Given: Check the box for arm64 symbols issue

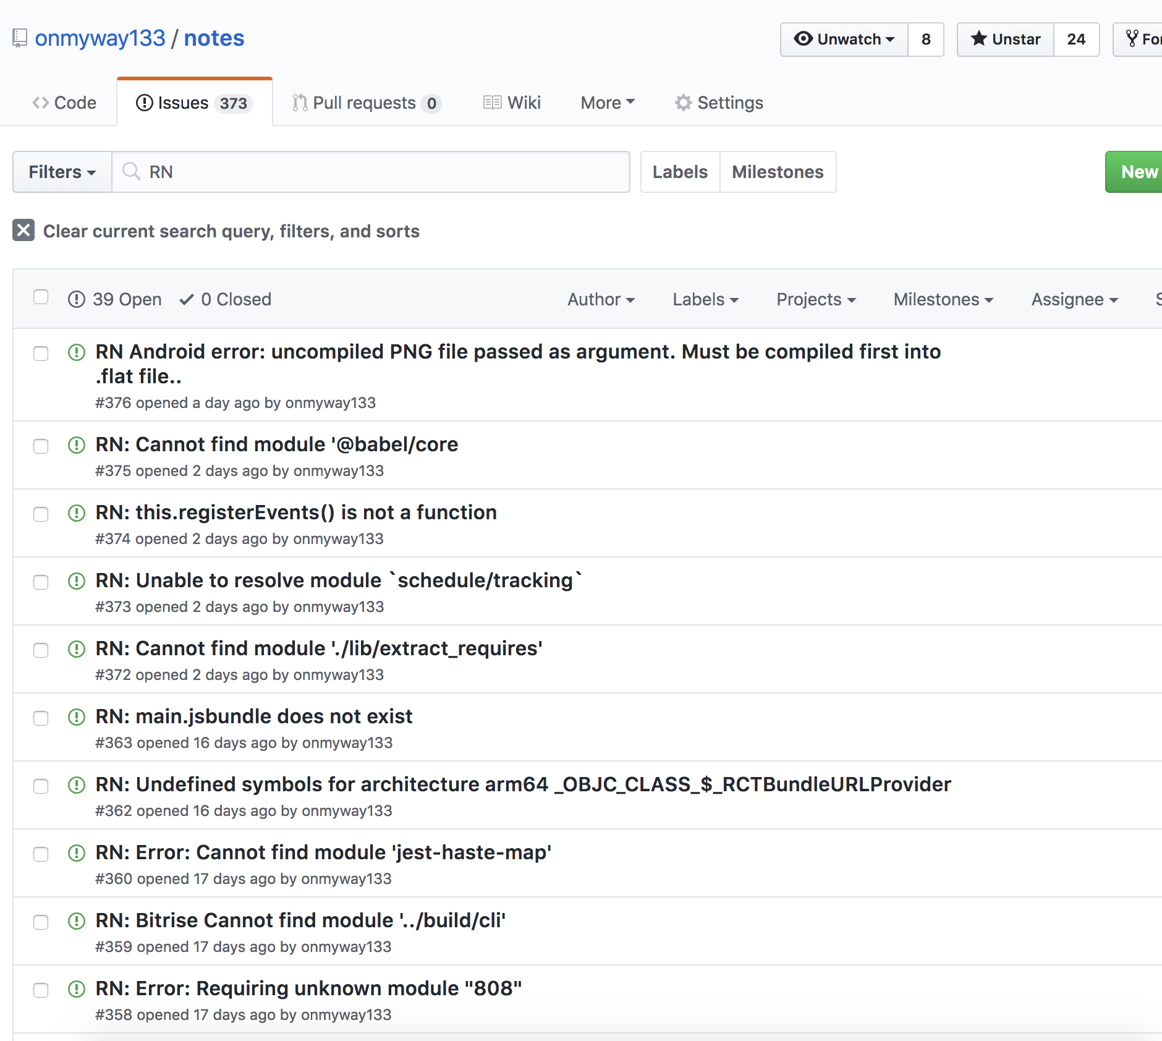Looking at the screenshot, I should 41,786.
